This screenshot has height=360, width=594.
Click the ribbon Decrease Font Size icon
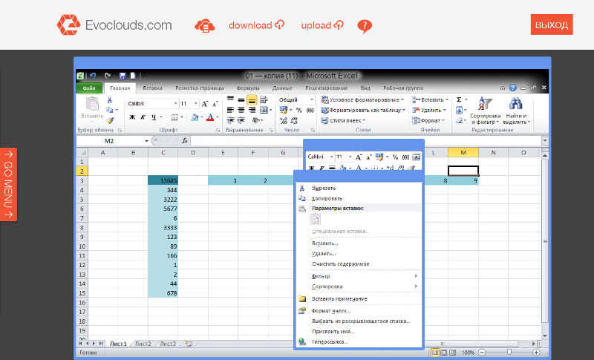click(x=215, y=103)
